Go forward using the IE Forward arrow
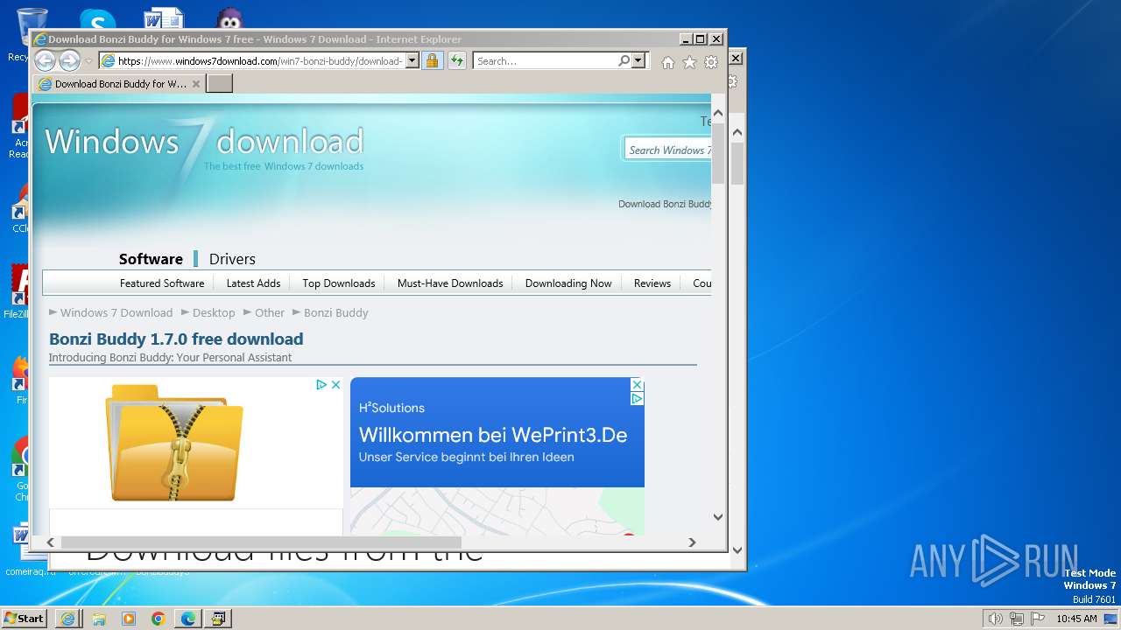Image resolution: width=1121 pixels, height=630 pixels. (69, 60)
